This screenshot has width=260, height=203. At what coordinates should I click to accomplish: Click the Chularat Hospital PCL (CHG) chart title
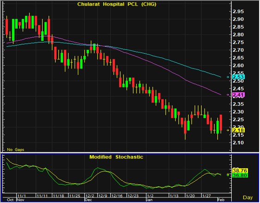pos(117,4)
